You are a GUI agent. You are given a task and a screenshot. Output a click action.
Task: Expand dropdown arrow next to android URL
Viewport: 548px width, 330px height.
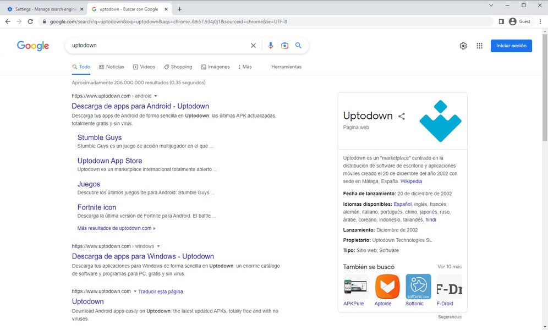coord(156,96)
